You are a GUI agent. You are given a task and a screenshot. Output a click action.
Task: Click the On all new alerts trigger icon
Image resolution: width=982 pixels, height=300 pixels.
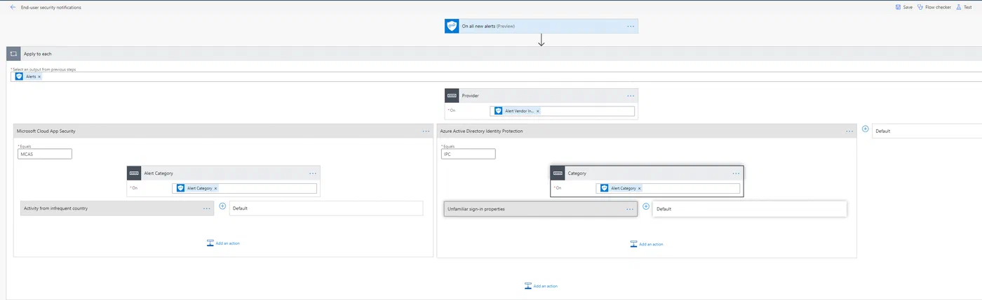point(452,26)
